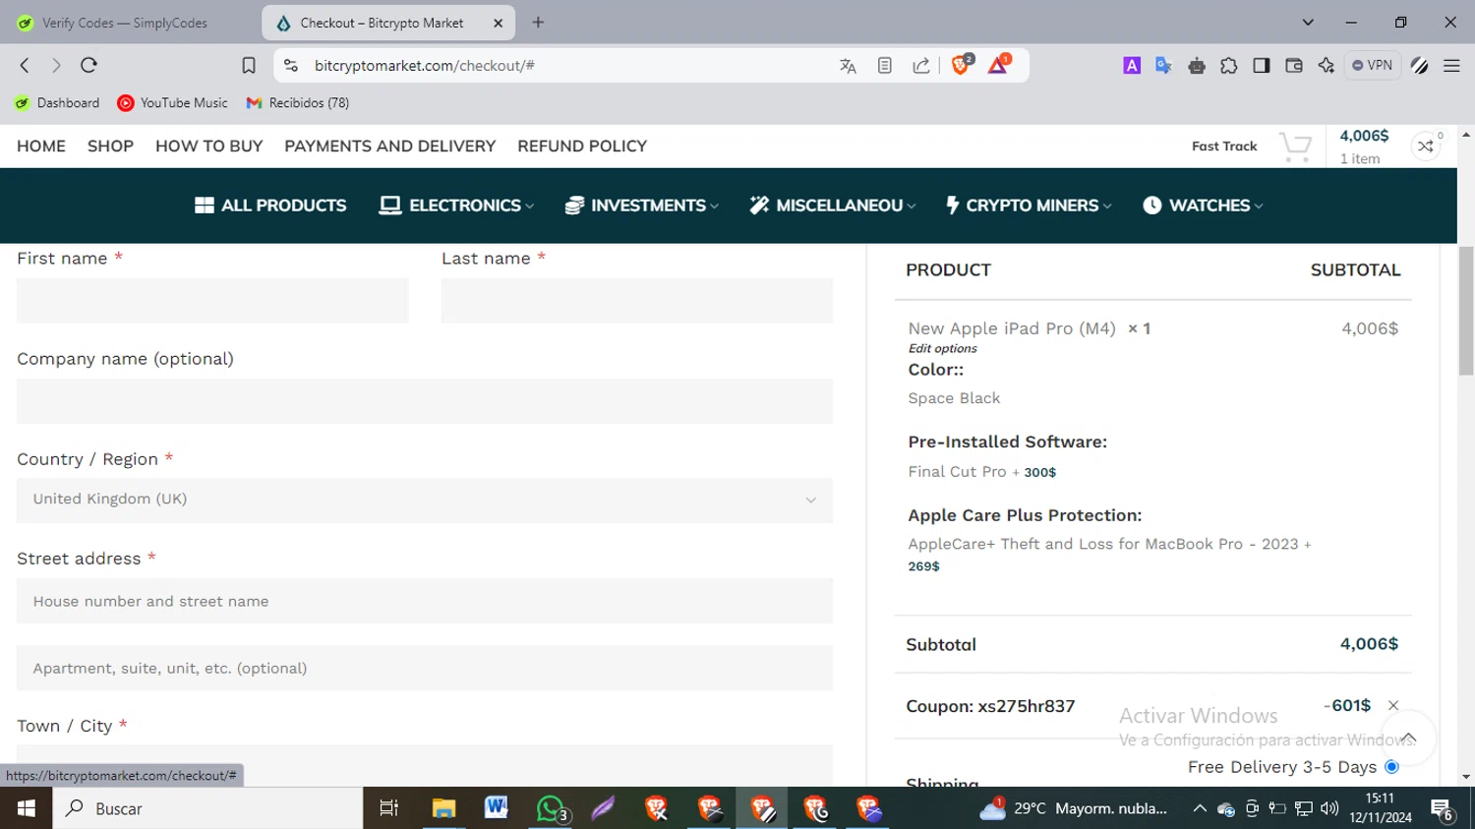This screenshot has height=829, width=1475.
Task: Open site information icon in address bar
Action: 290,65
